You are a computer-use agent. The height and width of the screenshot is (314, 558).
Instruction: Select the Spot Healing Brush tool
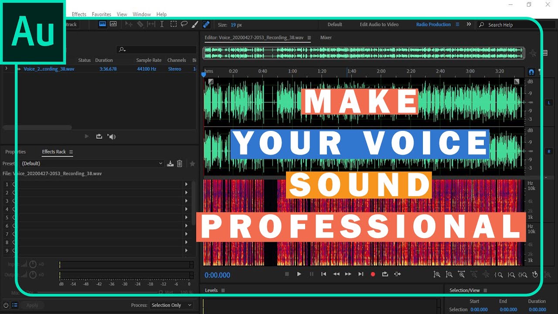[206, 24]
